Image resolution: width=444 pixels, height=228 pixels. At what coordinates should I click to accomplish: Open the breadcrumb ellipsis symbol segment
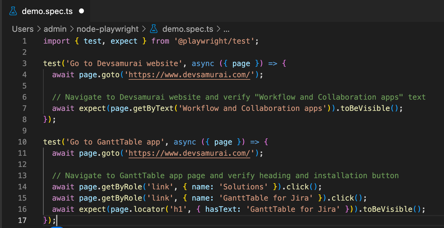click(226, 29)
